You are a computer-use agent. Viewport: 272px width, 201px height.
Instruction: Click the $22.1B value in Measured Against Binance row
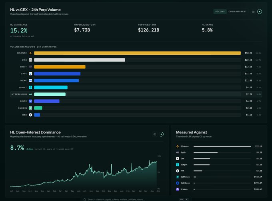258,146
